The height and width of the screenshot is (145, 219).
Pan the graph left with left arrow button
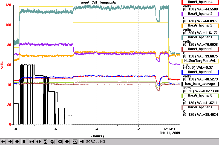click(x=4, y=142)
